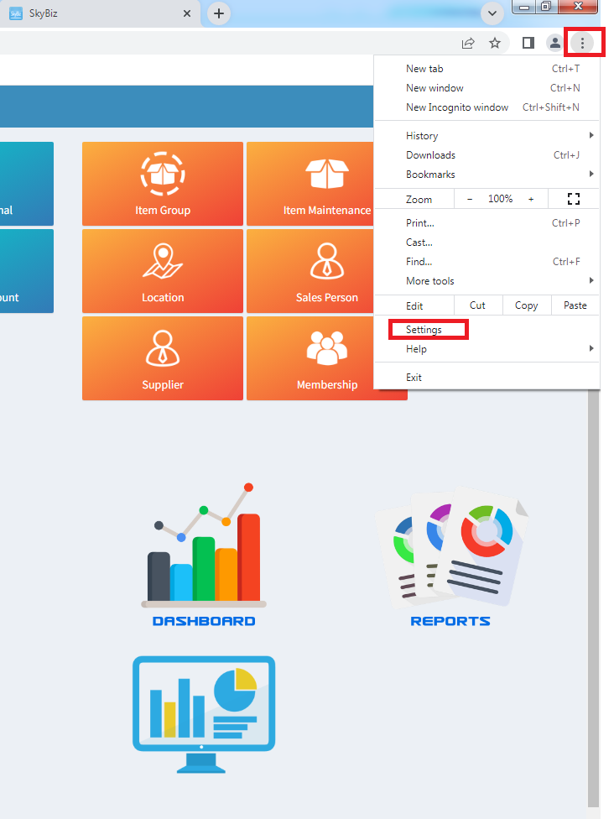Choose New Incognito window
This screenshot has width=614, height=819.
tap(457, 107)
